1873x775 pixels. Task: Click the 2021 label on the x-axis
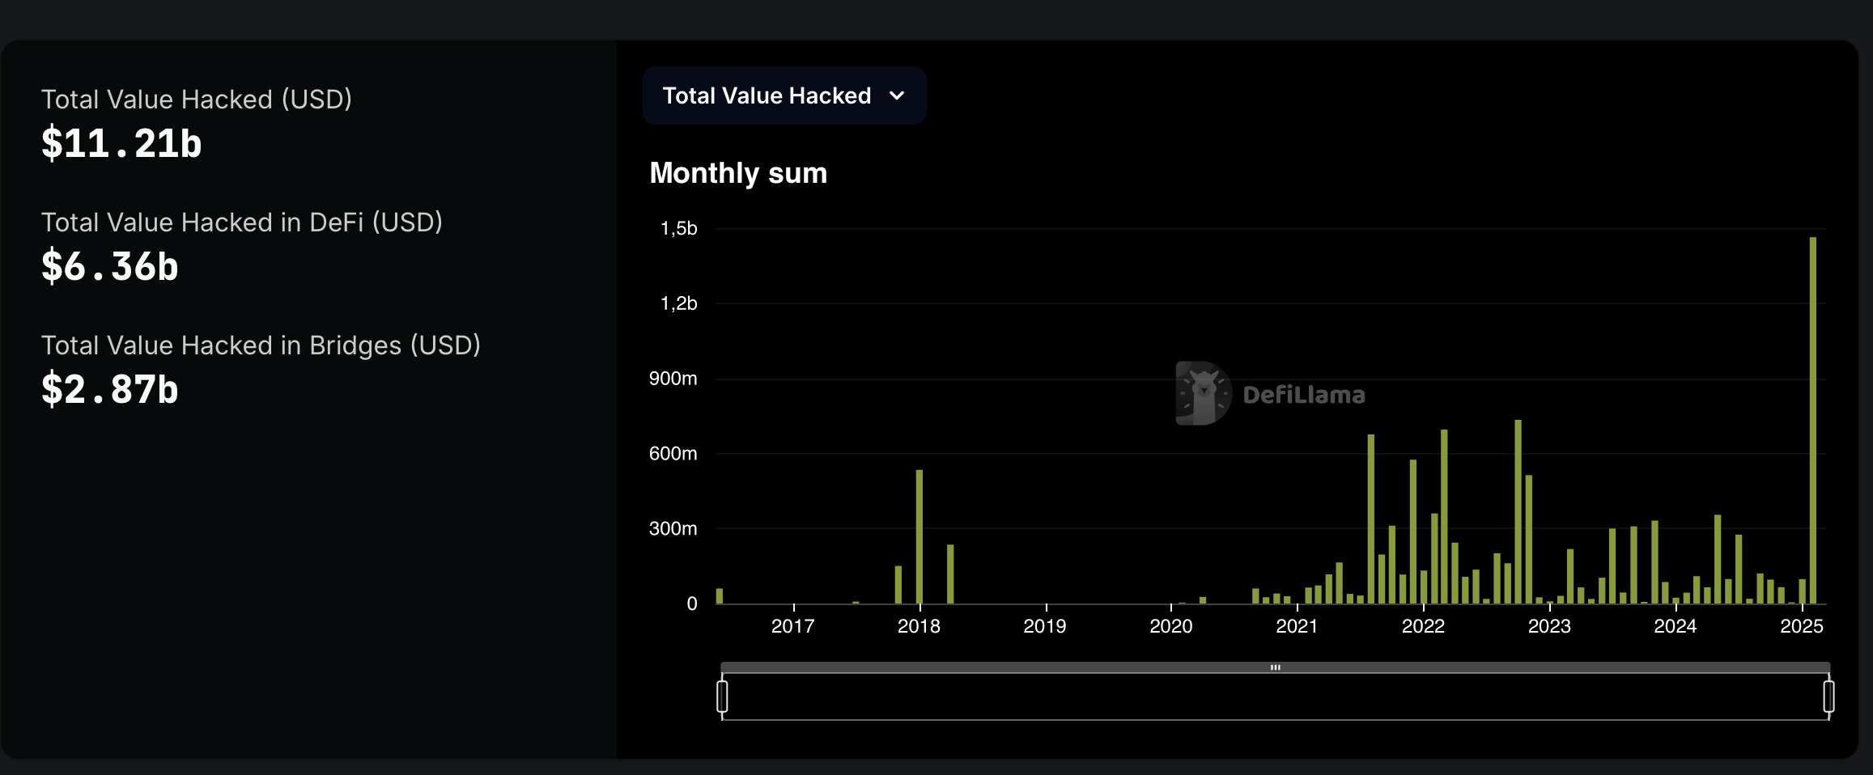(1297, 626)
